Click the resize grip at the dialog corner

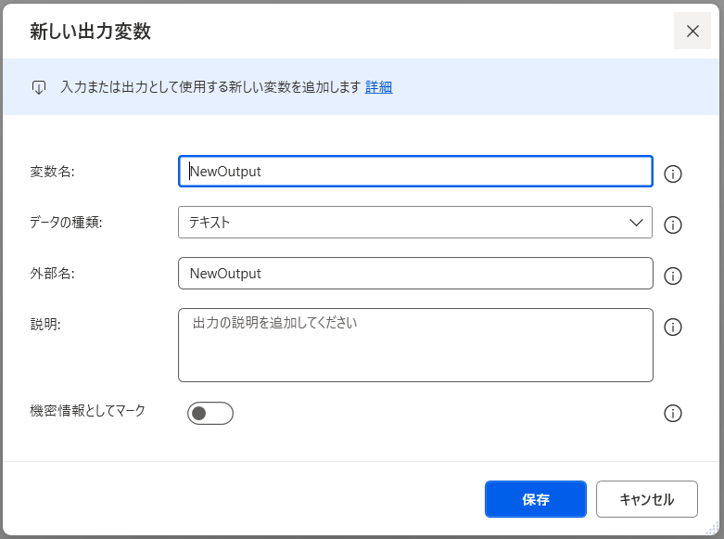(712, 528)
